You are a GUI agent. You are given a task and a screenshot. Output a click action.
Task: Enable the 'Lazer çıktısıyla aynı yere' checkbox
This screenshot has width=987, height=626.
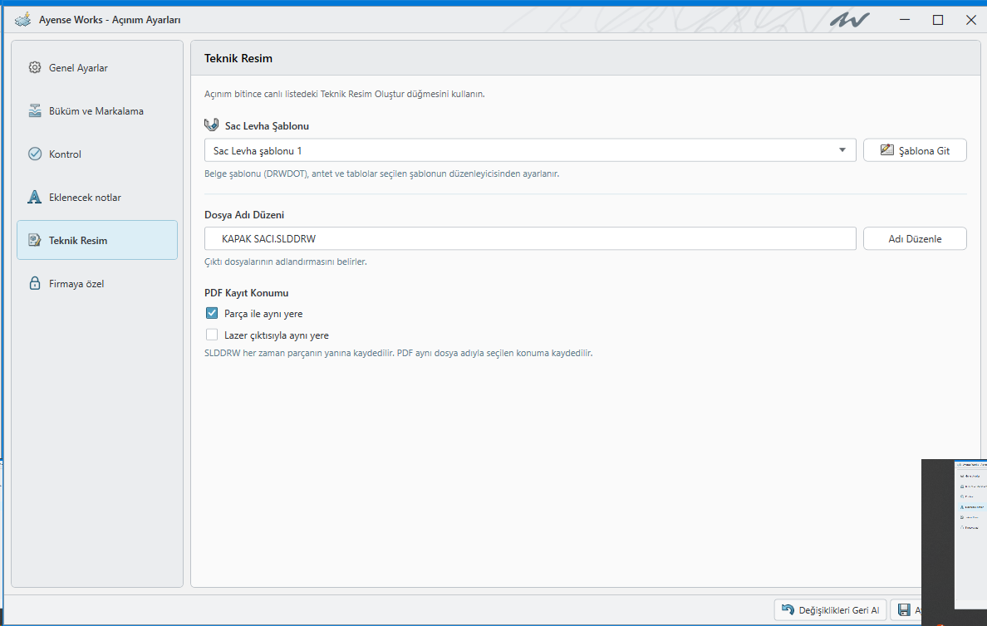pyautogui.click(x=212, y=335)
